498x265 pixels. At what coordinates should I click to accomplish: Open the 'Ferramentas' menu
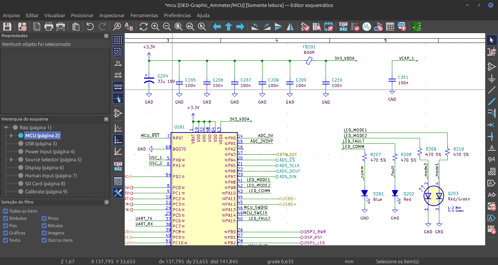pyautogui.click(x=144, y=15)
